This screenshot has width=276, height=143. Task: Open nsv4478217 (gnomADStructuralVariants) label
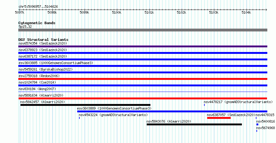[x=238, y=102]
